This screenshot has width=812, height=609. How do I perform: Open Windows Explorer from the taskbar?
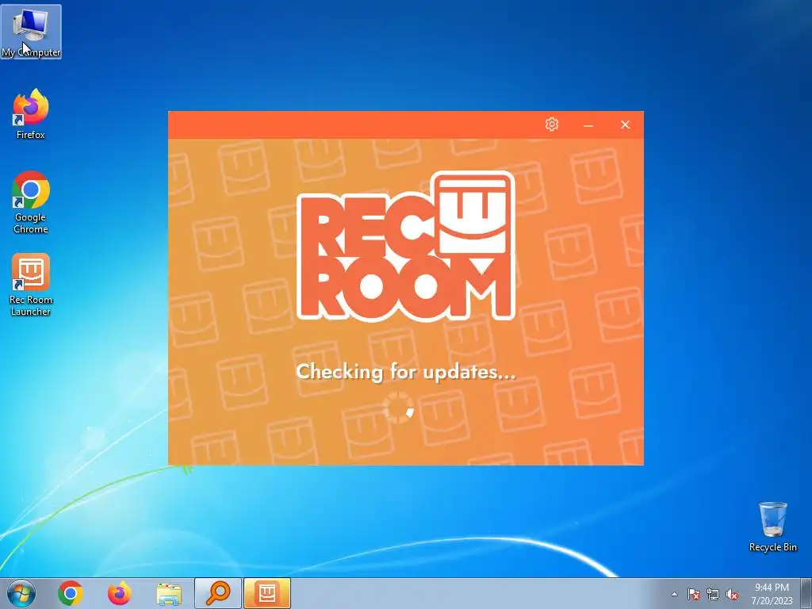point(169,593)
